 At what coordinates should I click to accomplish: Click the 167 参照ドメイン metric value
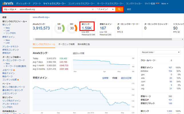click(x=103, y=28)
